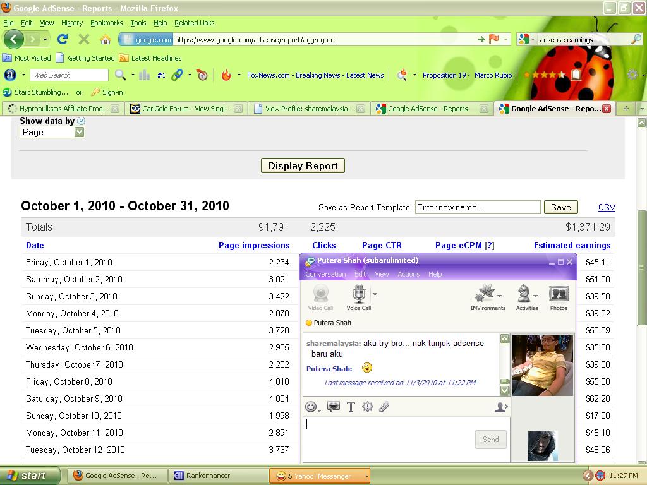Open the Show data by Page dropdown

[x=52, y=132]
